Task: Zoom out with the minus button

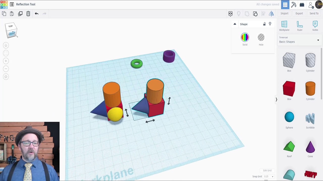Action: (x=6, y=69)
